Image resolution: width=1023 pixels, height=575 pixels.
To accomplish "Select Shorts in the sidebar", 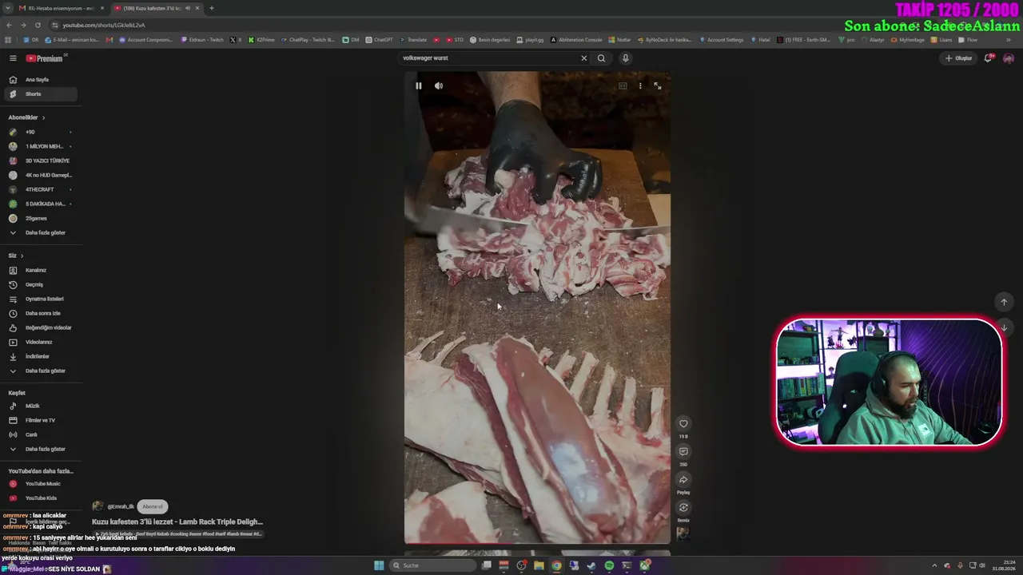I will tap(40, 94).
